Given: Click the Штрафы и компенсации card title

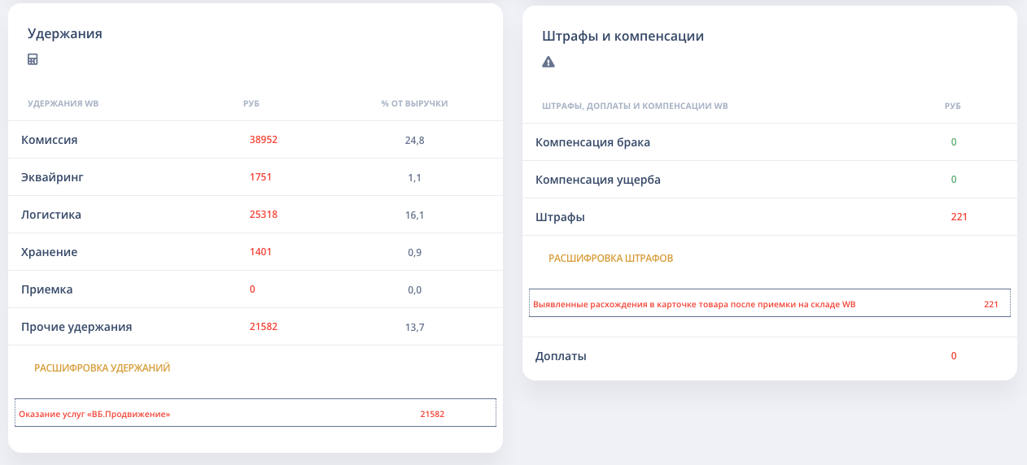Looking at the screenshot, I should point(623,37).
